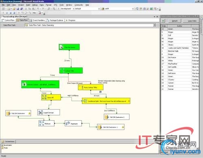The image size is (203, 158).
Task: Switch to the Event Handlers tab
Action: point(37,20)
